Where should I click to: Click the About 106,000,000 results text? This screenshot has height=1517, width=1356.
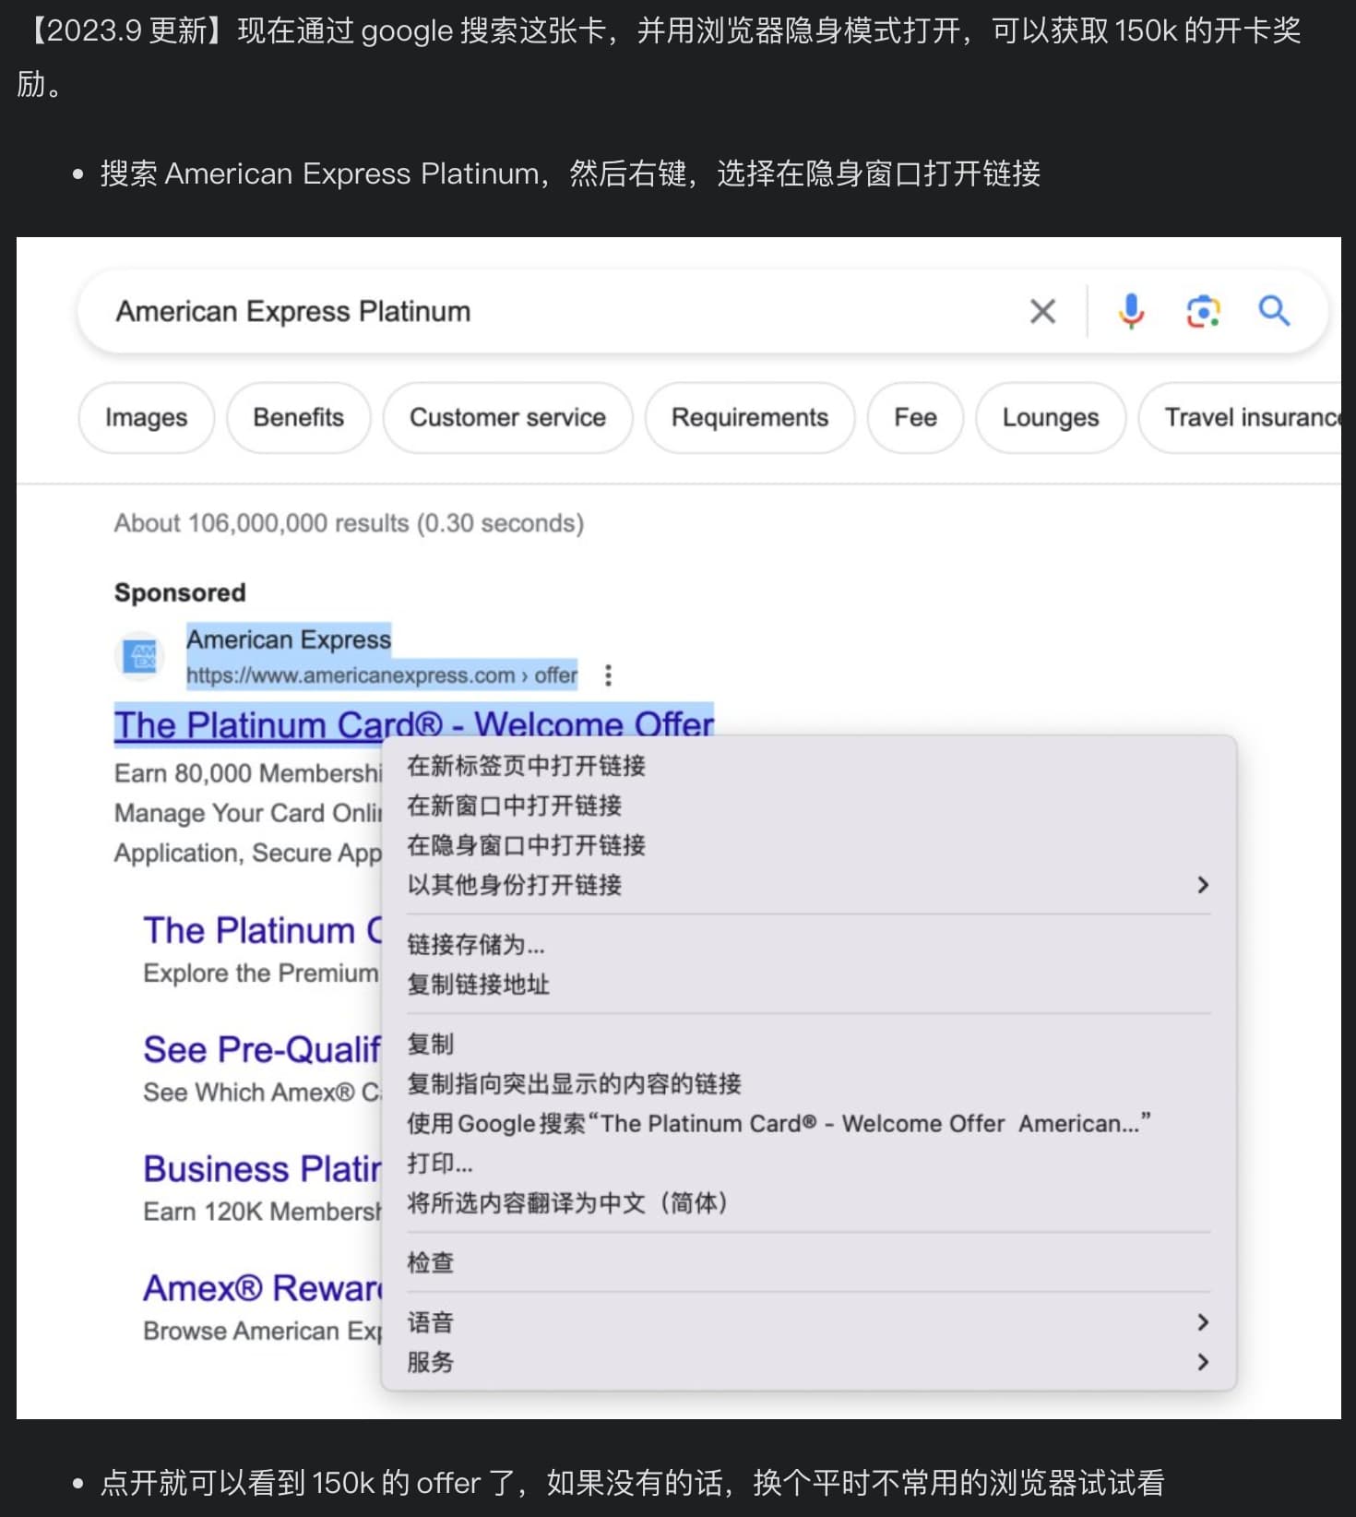coord(349,523)
